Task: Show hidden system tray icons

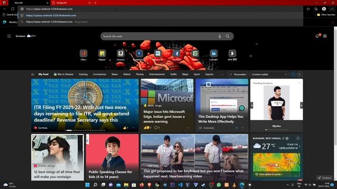Action: click(288, 185)
